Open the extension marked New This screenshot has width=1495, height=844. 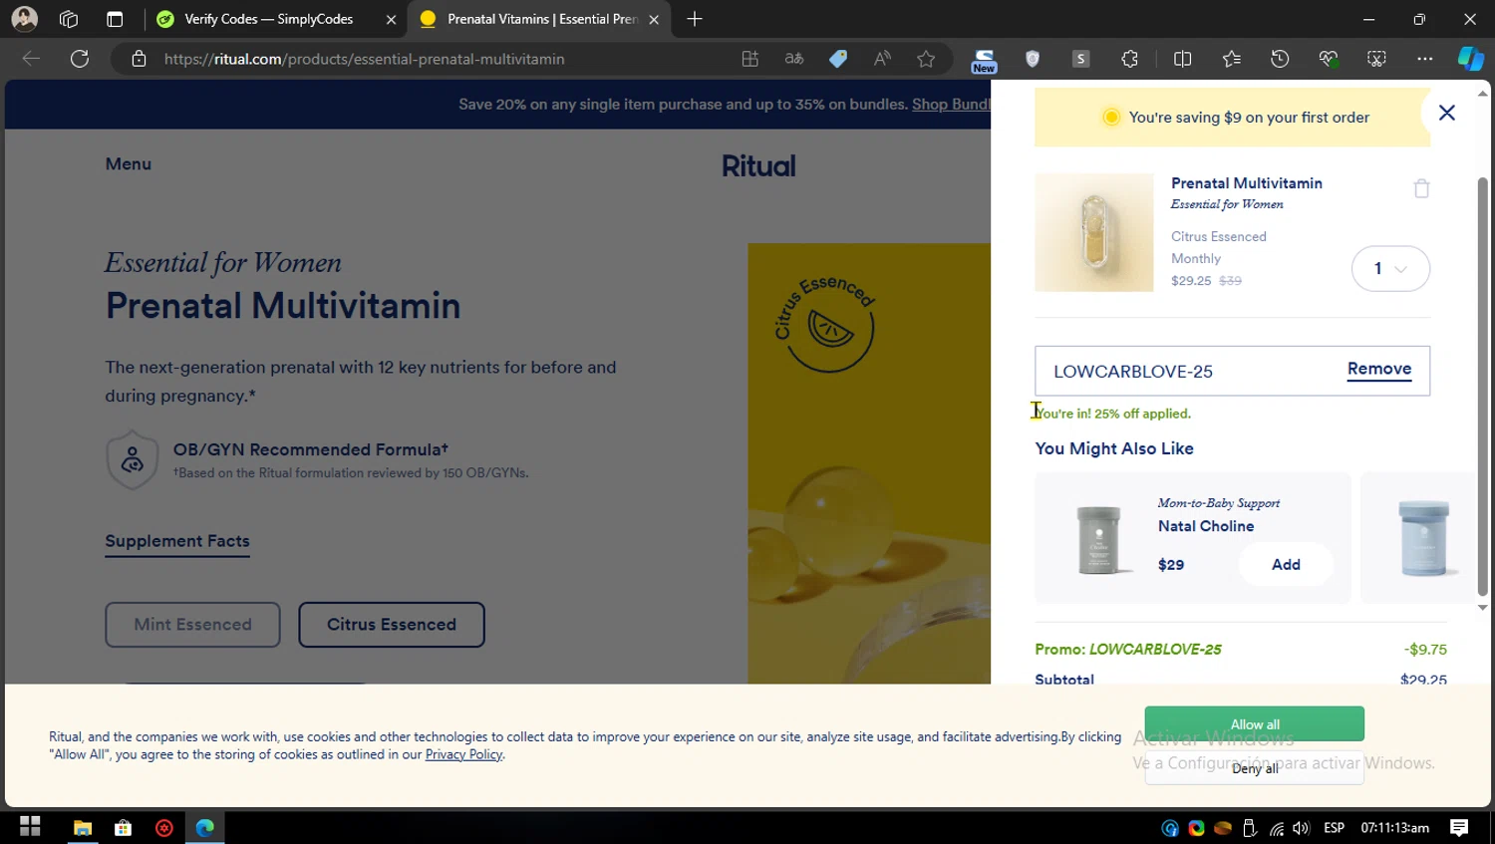pos(984,61)
